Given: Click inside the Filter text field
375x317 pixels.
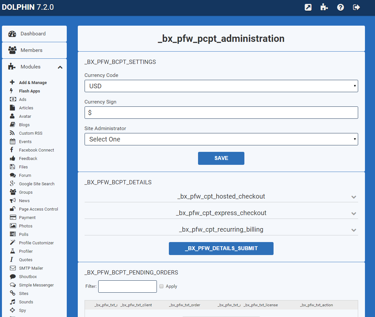Looking at the screenshot, I should click(127, 287).
